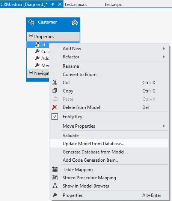Click the Copy icon in context menu
The height and width of the screenshot is (201, 172).
[55, 91]
